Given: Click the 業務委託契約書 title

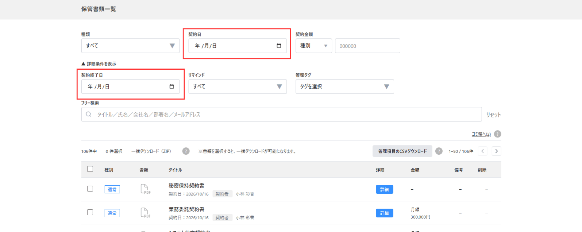Looking at the screenshot, I should click(186, 209).
